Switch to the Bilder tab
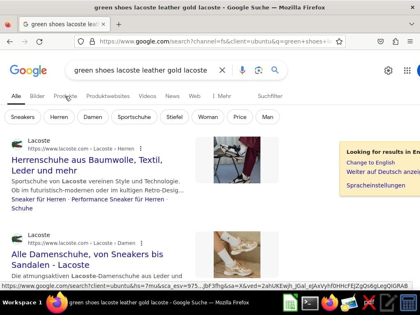420x315 pixels. 37,96
